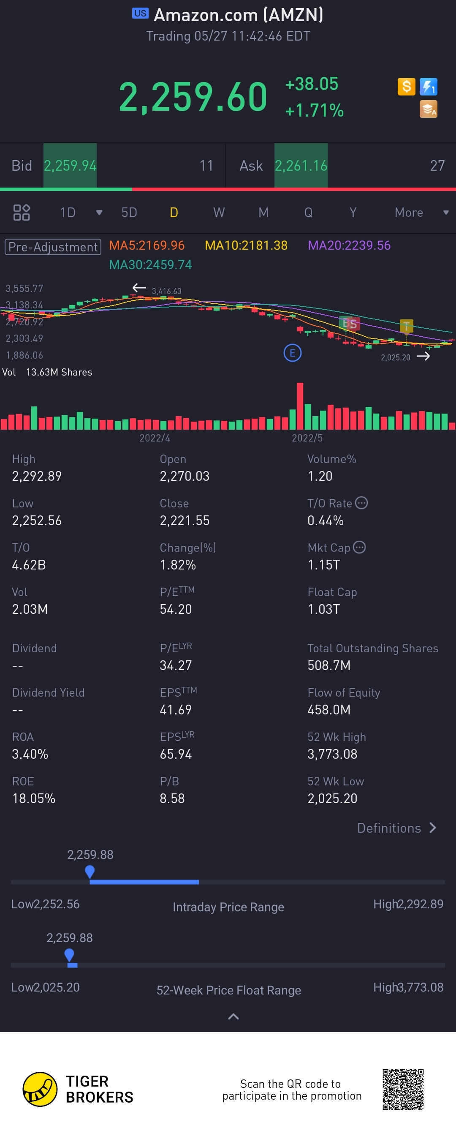This screenshot has height=1147, width=456.
Task: Tap the Flow of Equity value 458.0M
Action: tap(329, 709)
